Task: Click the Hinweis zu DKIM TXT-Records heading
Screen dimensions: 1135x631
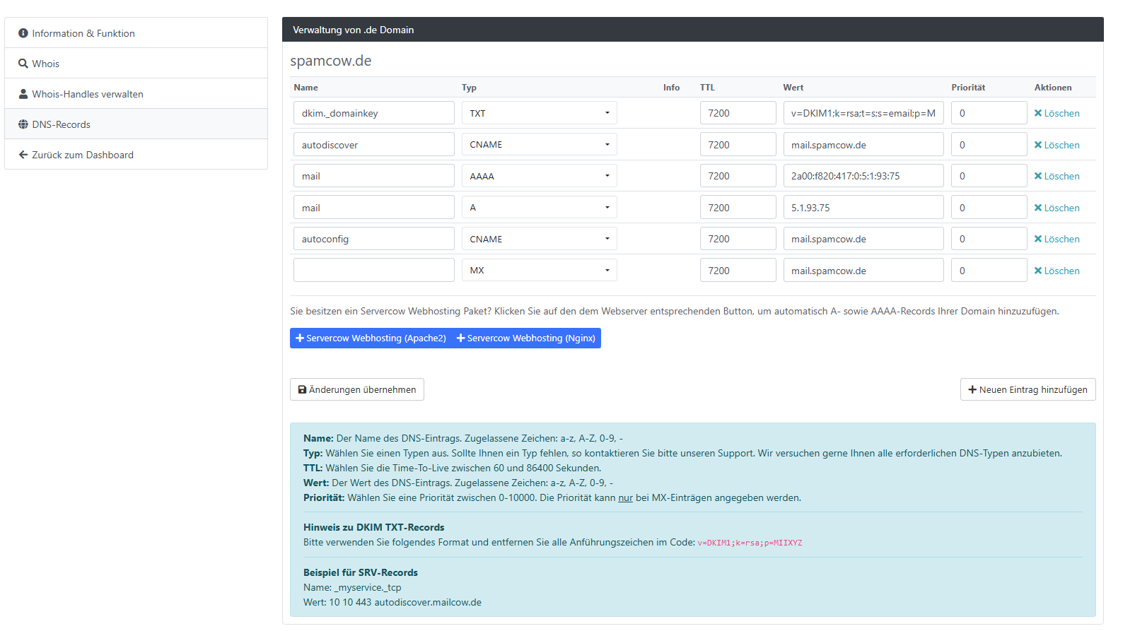Action: [x=373, y=527]
